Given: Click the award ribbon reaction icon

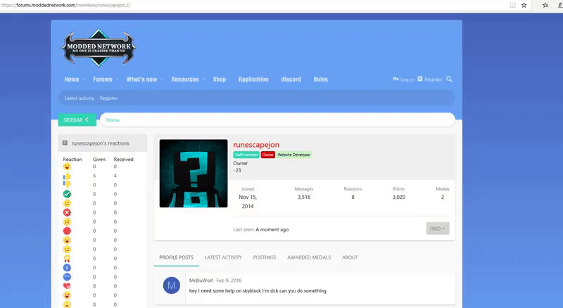Looking at the screenshot, I should tap(67, 259).
